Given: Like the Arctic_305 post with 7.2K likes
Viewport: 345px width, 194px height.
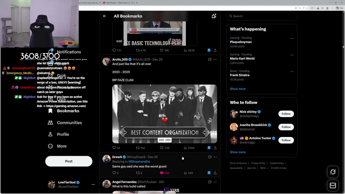Looking at the screenshot, I should [x=164, y=148].
